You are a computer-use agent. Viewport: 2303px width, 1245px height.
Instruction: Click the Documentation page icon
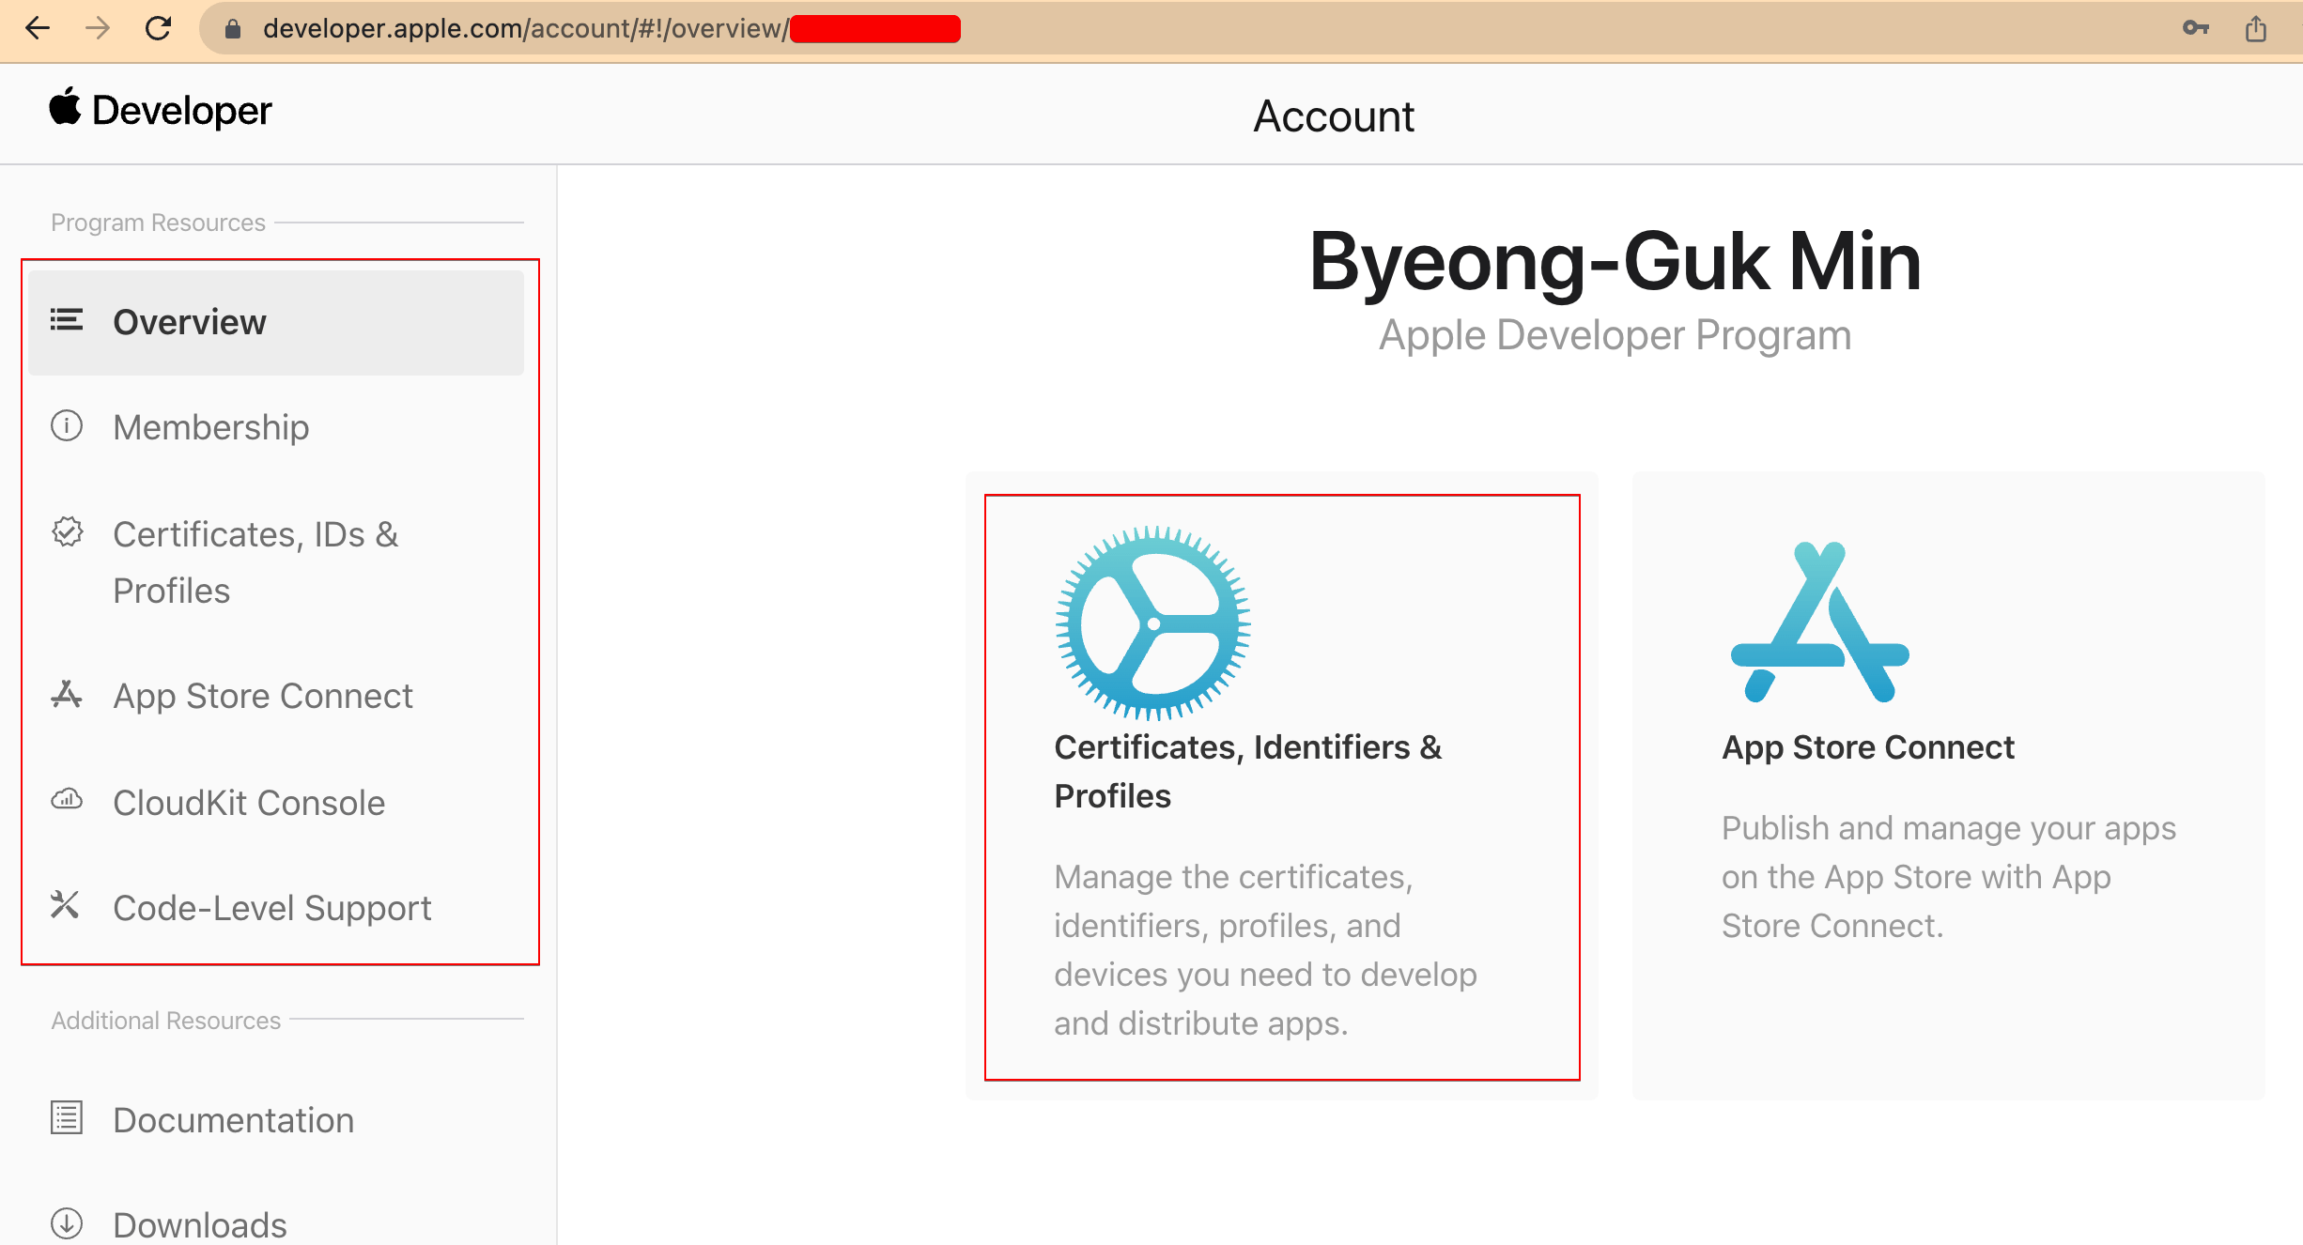tap(67, 1117)
